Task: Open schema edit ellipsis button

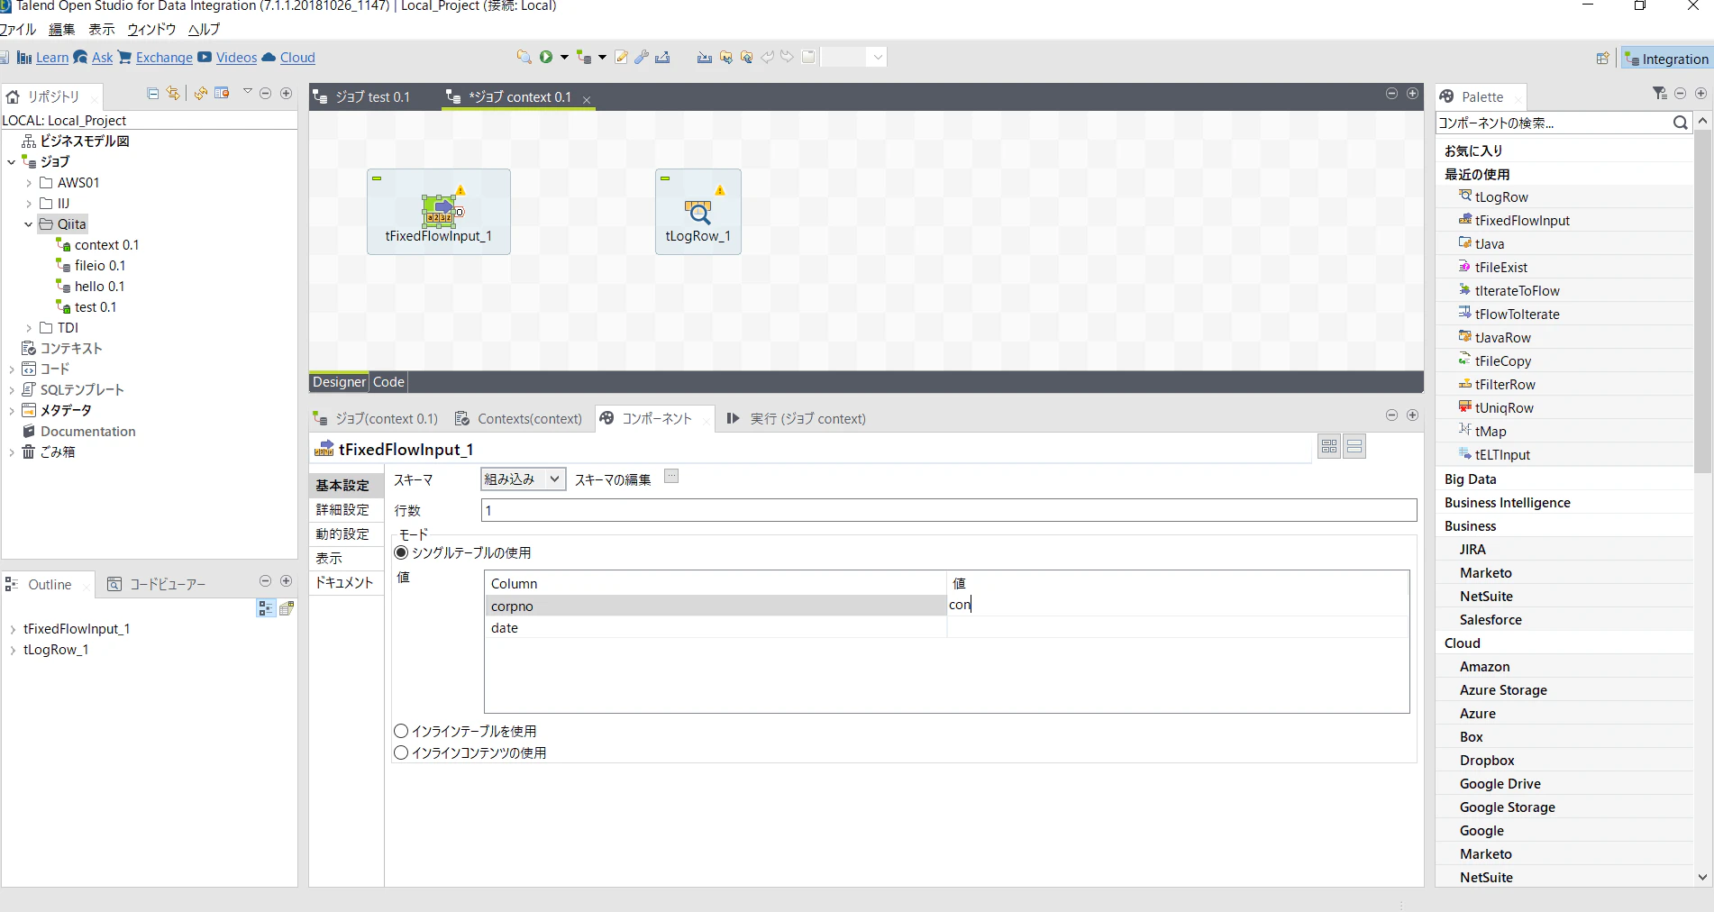Action: coord(671,477)
